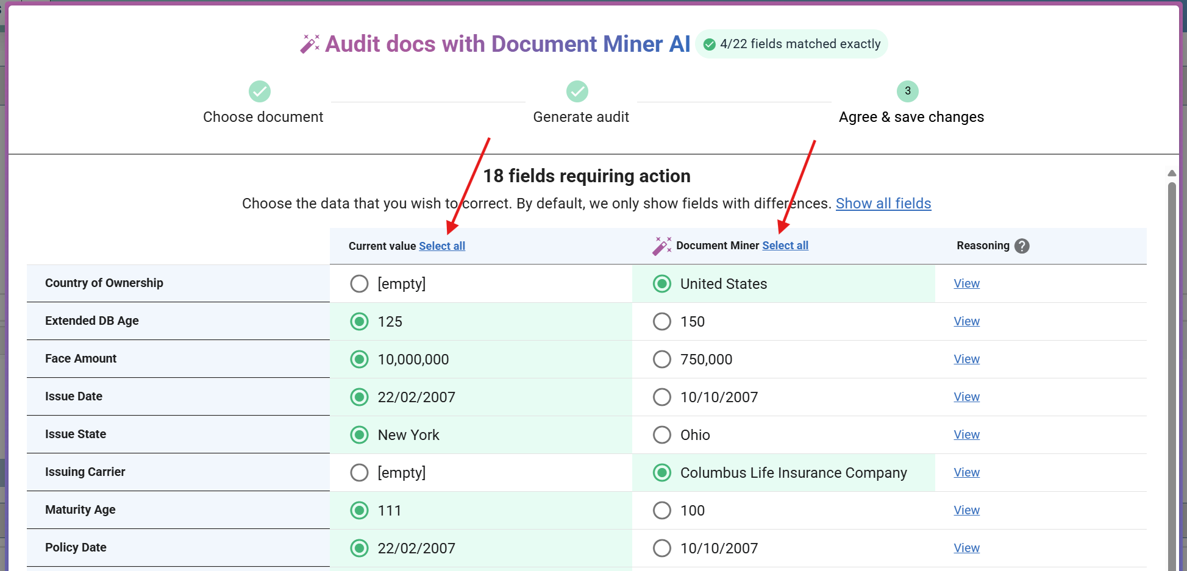Select 150 for Extended DB Age
Screen dimensions: 1187x571
click(x=661, y=322)
